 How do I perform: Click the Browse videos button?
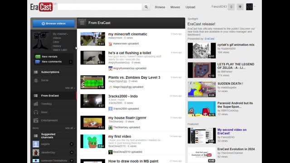(53, 24)
